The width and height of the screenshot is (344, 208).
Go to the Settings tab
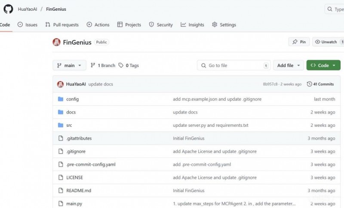pos(224,25)
